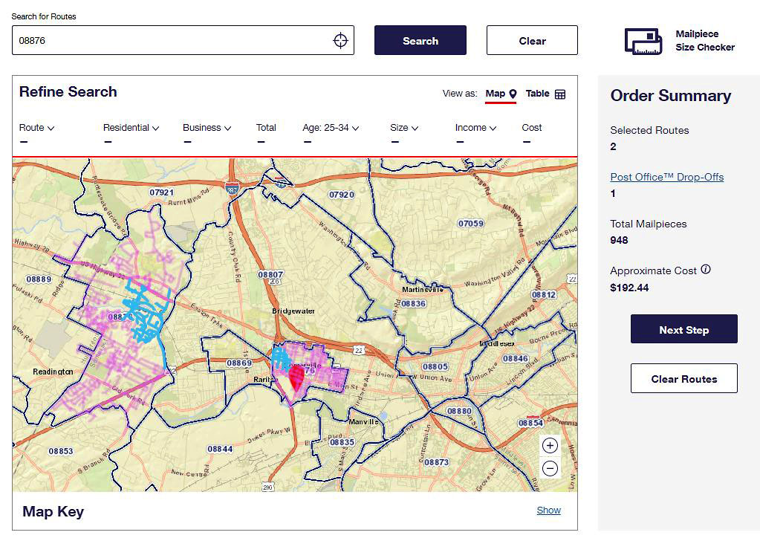Click the table grid icon
The width and height of the screenshot is (760, 538).
pyautogui.click(x=560, y=94)
